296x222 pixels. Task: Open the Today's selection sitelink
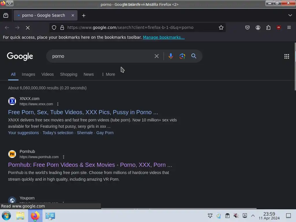(x=58, y=133)
